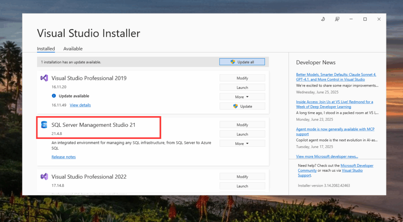Click version number 16.11.20
Viewport: 403px width, 222px height.
tap(59, 87)
